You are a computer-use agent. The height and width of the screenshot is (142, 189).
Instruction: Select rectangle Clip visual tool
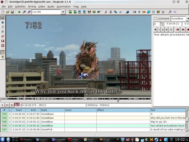3,41
